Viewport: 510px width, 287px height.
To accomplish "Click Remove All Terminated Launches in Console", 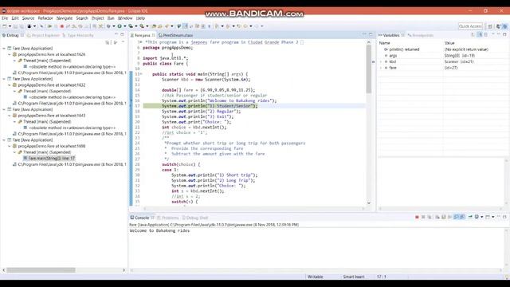I will 430,217.
